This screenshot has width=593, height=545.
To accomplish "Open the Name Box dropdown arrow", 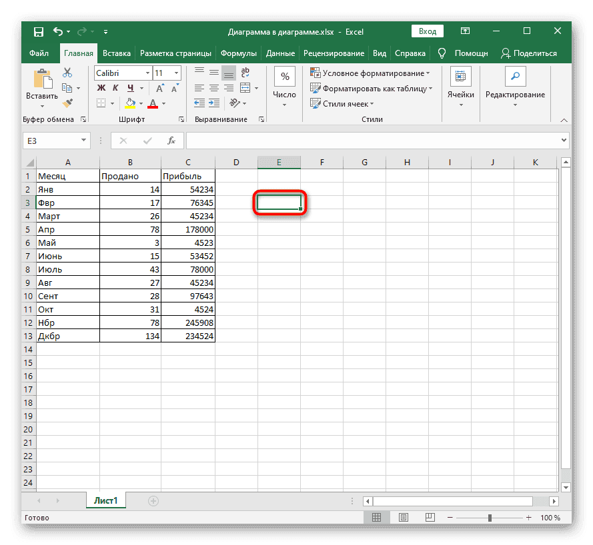I will click(84, 140).
